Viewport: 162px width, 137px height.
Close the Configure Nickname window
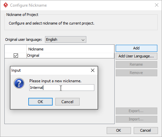coord(157,5)
